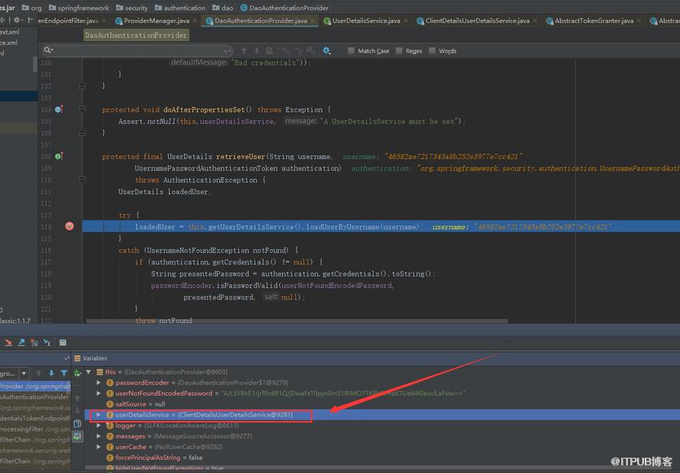Click the implements gutter icon on line 108
The height and width of the screenshot is (473, 680).
pos(59,156)
